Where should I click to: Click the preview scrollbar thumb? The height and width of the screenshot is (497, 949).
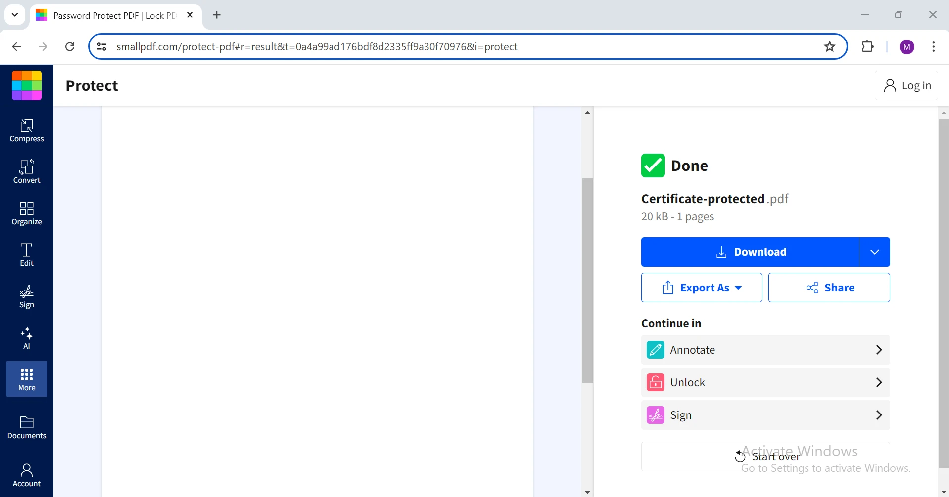[x=587, y=281]
